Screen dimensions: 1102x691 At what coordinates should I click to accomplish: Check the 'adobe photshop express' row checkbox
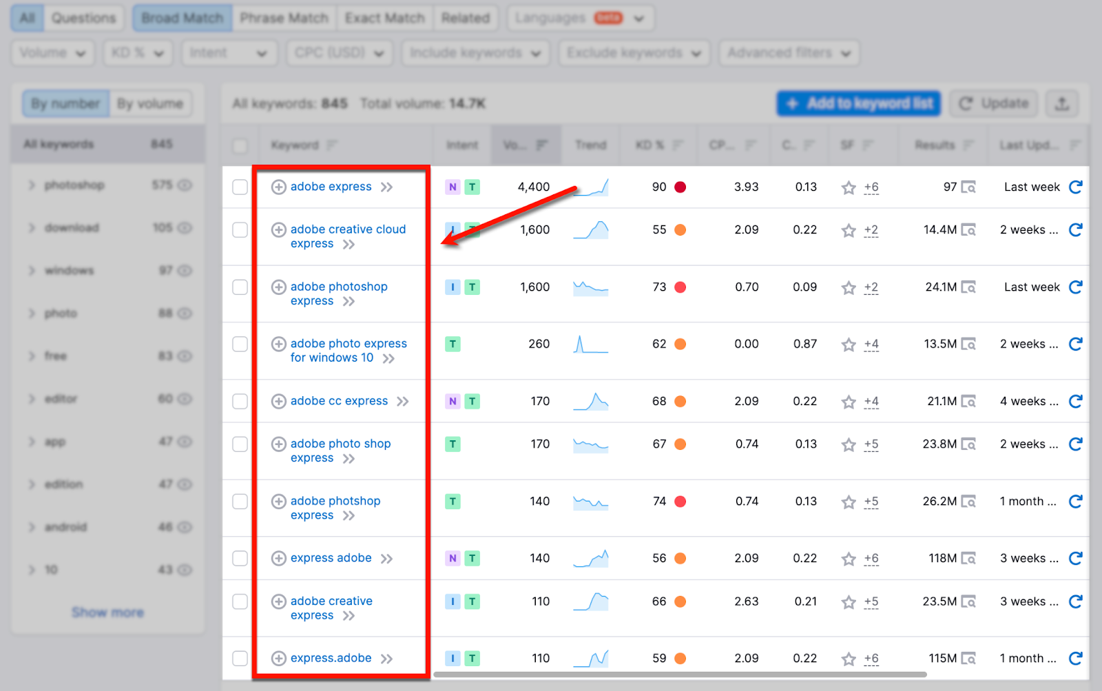(240, 501)
